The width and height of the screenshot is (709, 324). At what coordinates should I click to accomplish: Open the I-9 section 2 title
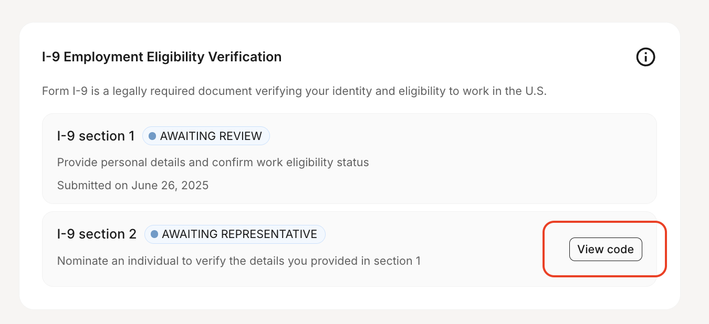pyautogui.click(x=97, y=234)
